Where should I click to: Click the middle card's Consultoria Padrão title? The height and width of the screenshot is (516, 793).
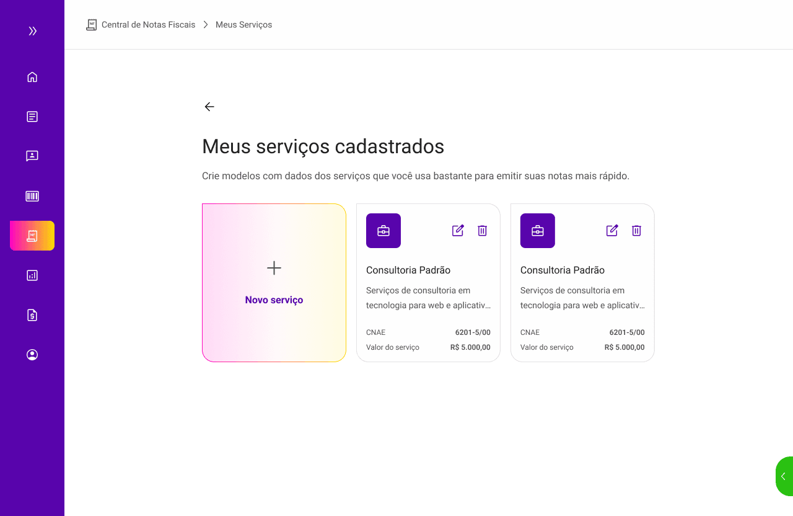(408, 270)
